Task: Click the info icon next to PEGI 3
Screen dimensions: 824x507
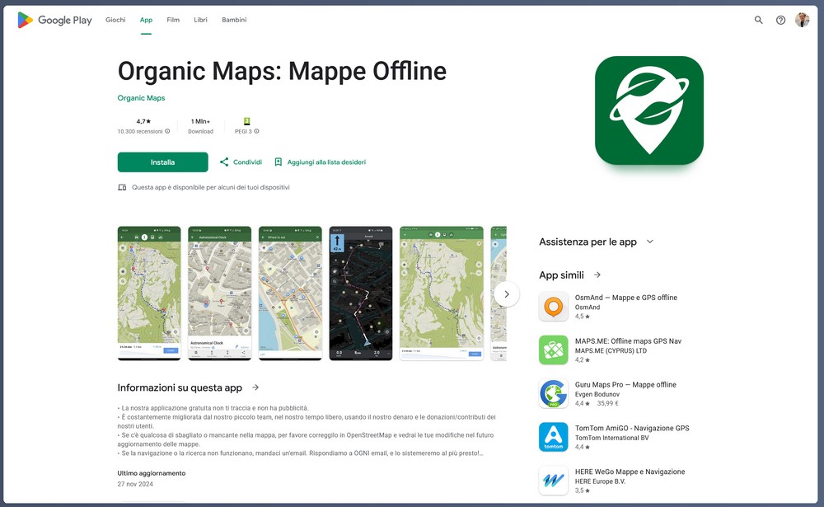Action: click(x=256, y=131)
